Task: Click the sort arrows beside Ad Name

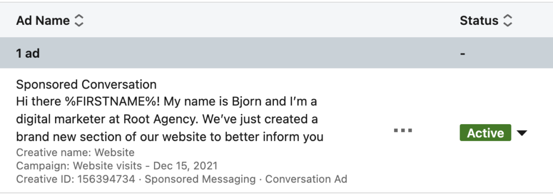Action: pyautogui.click(x=79, y=21)
